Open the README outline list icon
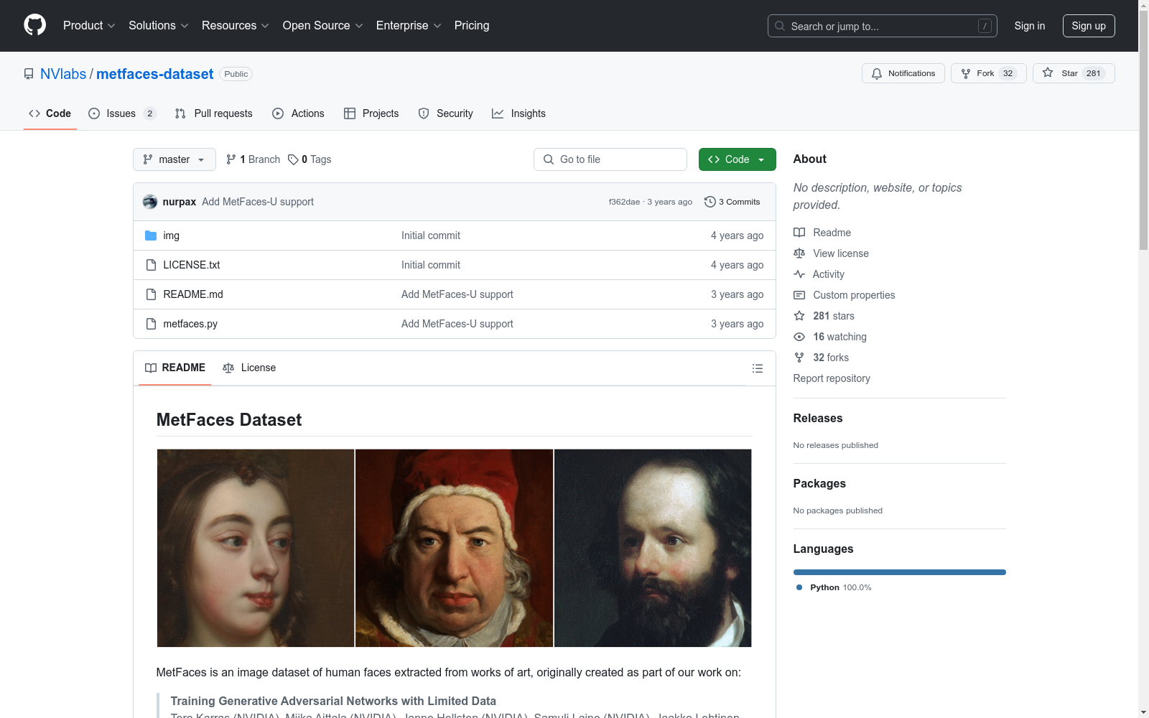Image resolution: width=1149 pixels, height=718 pixels. click(758, 368)
